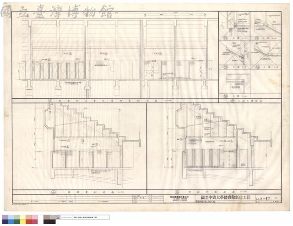Screen dimensions: 293x226
Task: Tick the topmost square checkbox in title block
Action: click(135, 196)
